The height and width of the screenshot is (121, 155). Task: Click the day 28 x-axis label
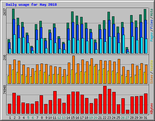tap(132, 118)
